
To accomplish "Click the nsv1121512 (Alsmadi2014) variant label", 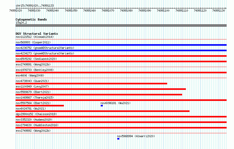I will click(35, 37).
